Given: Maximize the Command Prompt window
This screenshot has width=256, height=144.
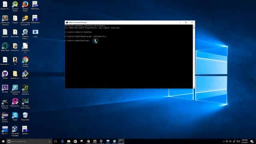Looking at the screenshot, I should click(186, 22).
